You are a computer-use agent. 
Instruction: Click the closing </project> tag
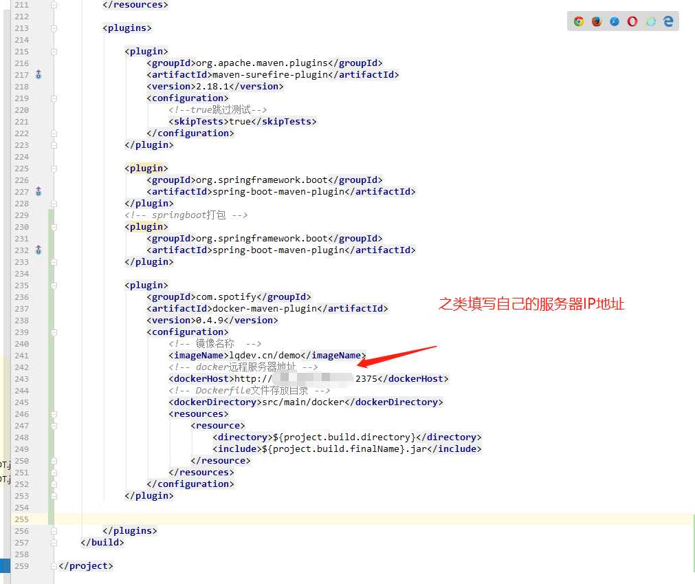point(86,566)
